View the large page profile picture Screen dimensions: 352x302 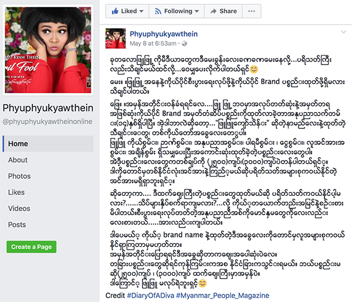click(48, 50)
